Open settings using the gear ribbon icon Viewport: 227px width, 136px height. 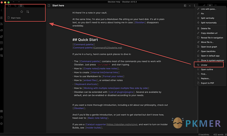1,124
